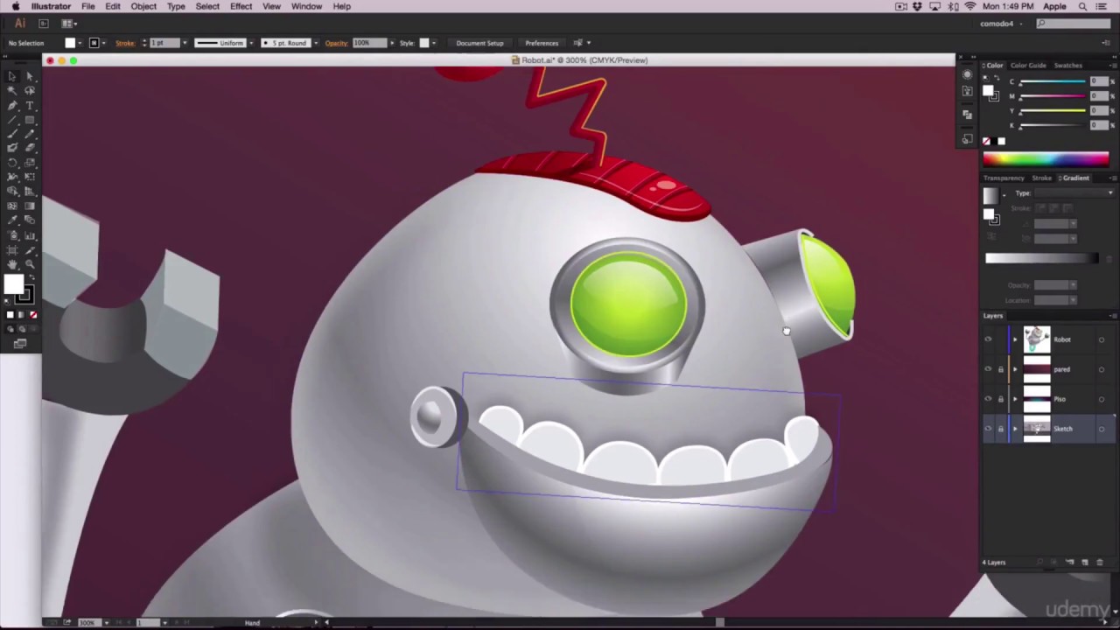Image resolution: width=1120 pixels, height=630 pixels.
Task: Select the Hand tool
Action: (x=12, y=263)
